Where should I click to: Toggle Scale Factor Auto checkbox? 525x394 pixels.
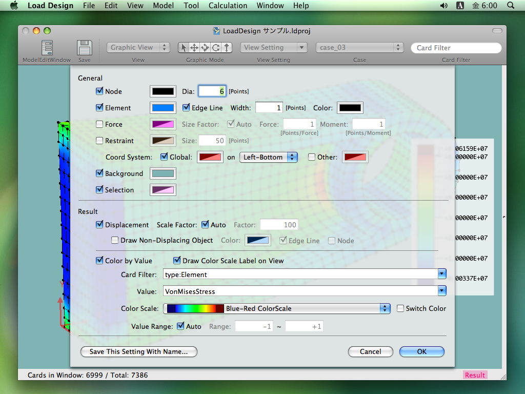205,225
